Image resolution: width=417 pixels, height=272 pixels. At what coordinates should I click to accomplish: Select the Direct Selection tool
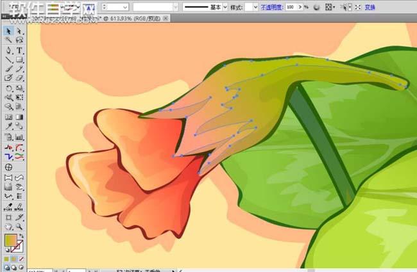pos(20,31)
